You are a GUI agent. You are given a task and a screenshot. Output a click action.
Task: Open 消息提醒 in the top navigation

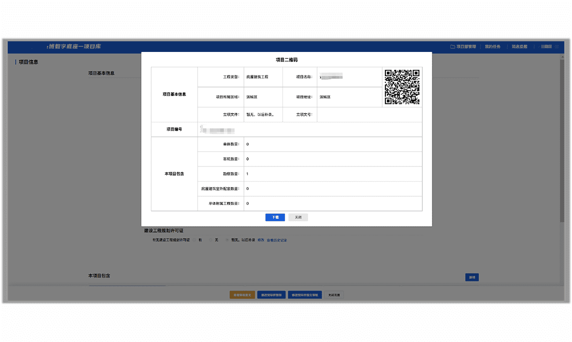click(x=519, y=47)
